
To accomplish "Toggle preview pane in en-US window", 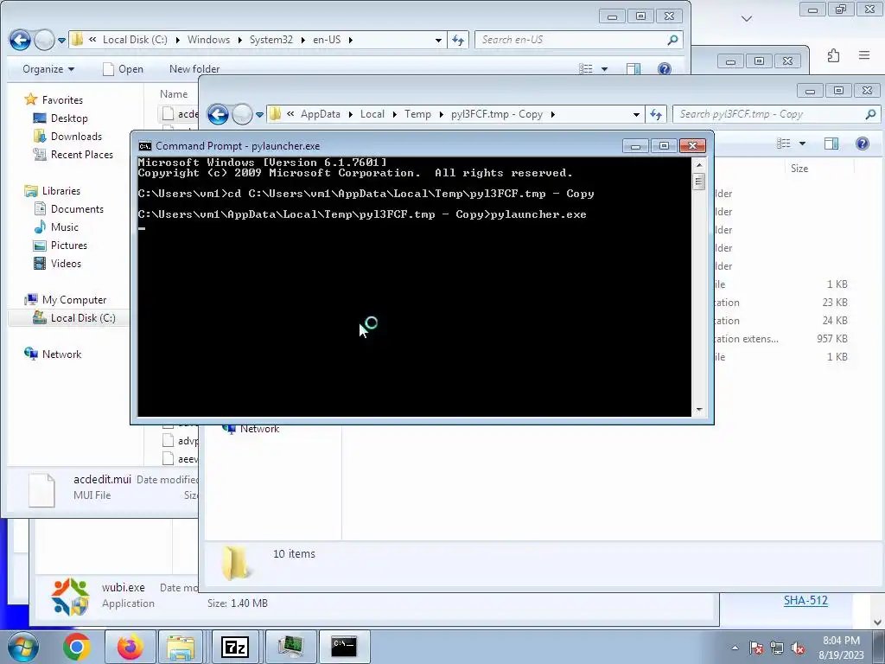I will (634, 69).
